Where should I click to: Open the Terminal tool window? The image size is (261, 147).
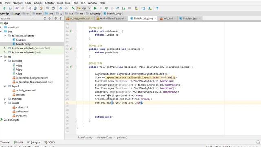click(5, 143)
